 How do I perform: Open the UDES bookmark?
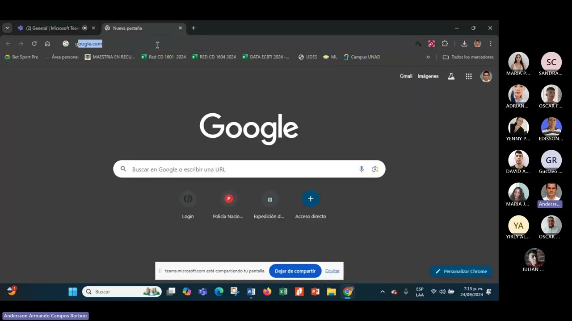click(x=307, y=57)
